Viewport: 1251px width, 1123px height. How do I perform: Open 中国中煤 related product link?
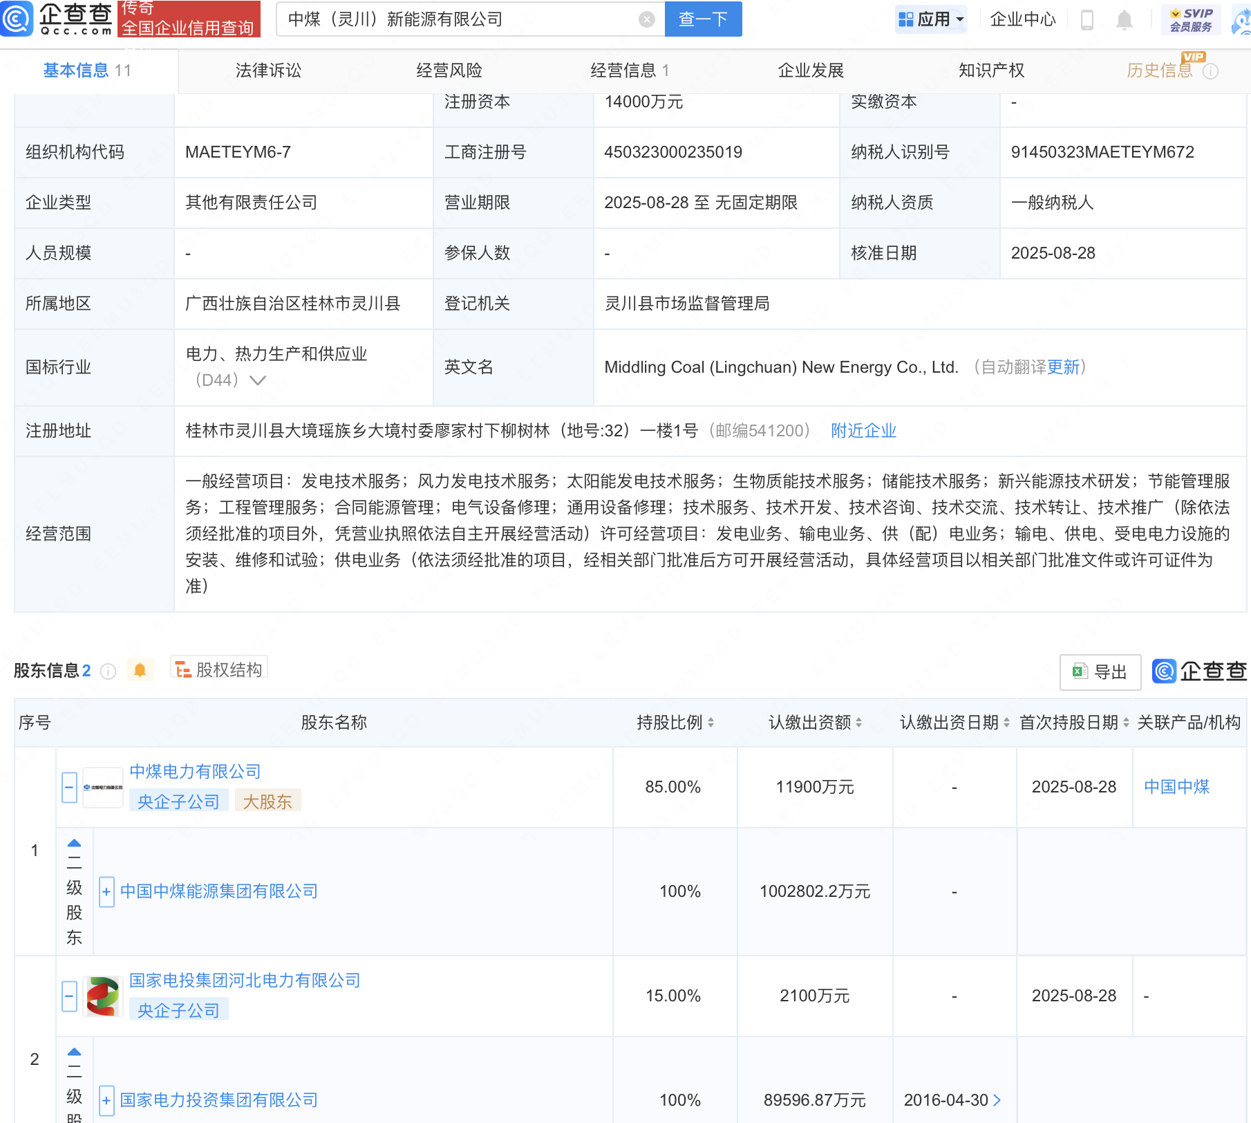[1176, 787]
